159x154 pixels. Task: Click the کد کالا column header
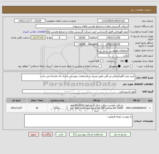[x=136, y=100]
